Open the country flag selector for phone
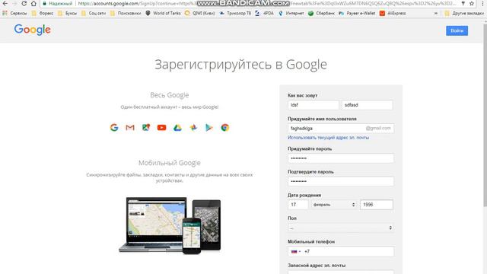Viewport: 487px width, 274px height. pyautogui.click(x=296, y=251)
